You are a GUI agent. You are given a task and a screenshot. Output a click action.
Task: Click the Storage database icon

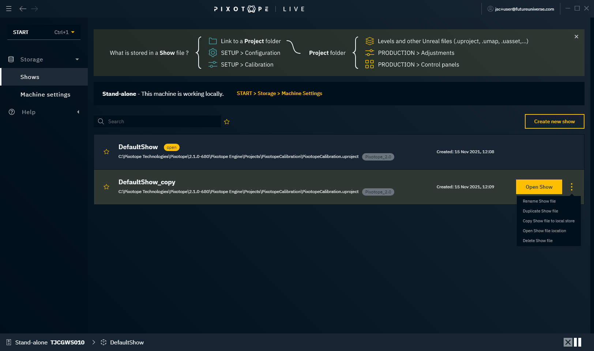(x=11, y=59)
